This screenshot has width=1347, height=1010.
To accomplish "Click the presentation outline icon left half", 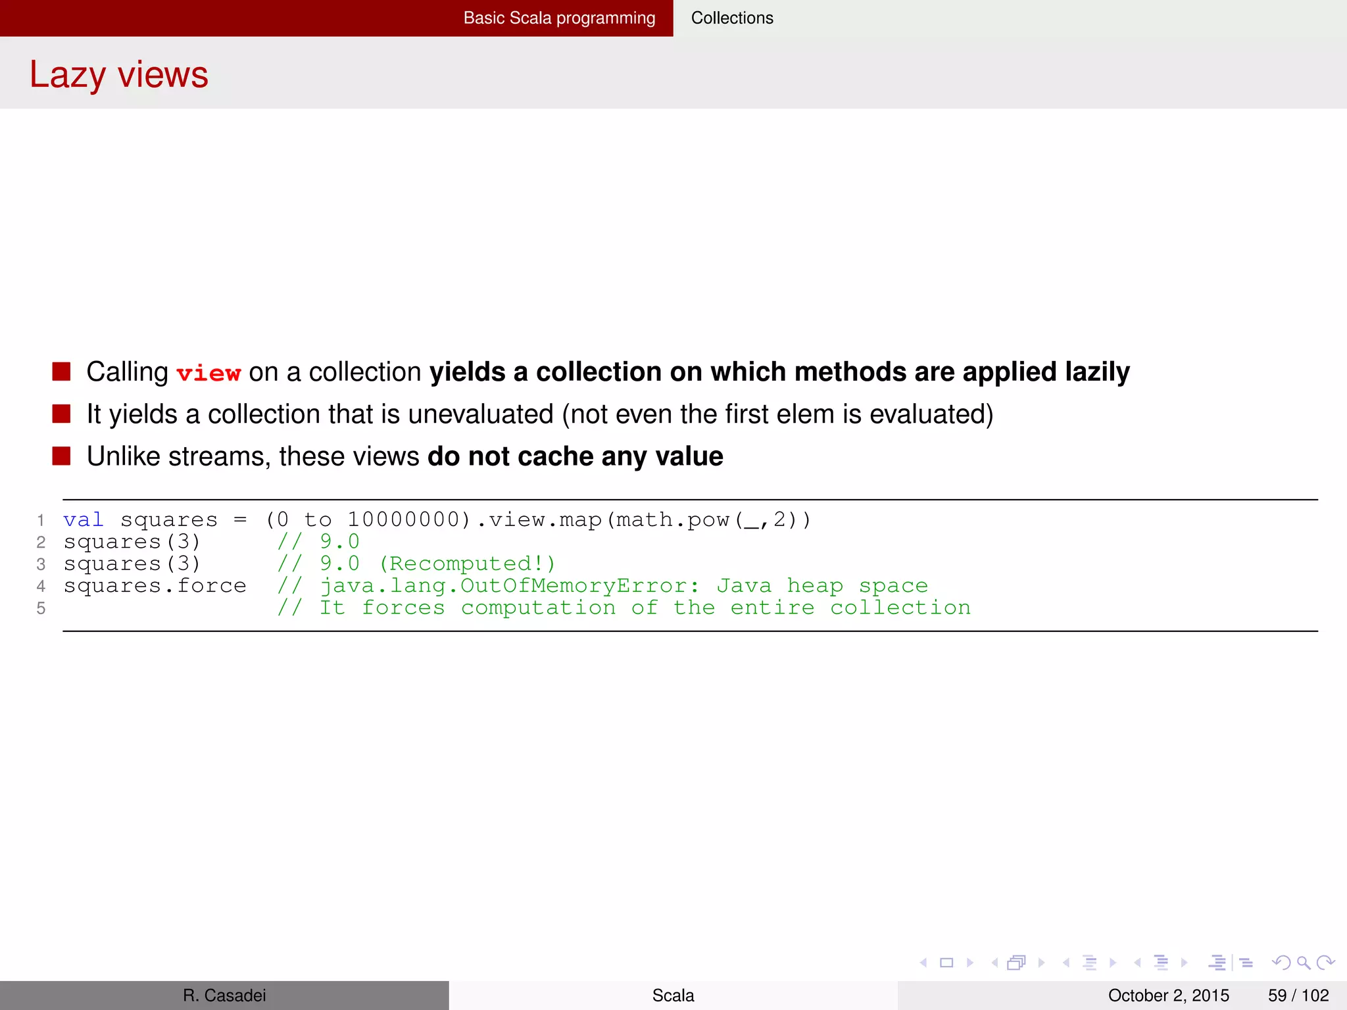I will 1217,963.
